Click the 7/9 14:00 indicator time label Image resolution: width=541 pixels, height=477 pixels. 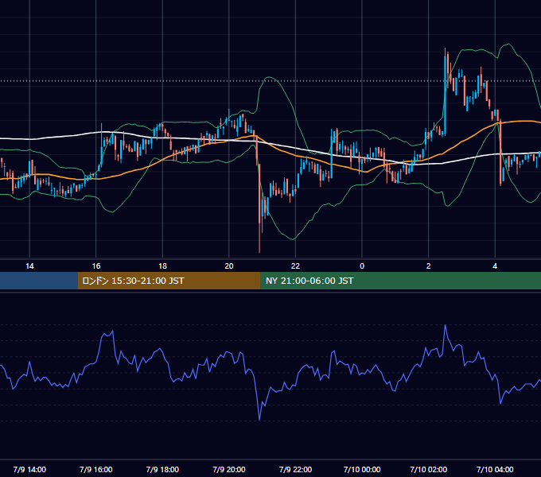tap(29, 469)
